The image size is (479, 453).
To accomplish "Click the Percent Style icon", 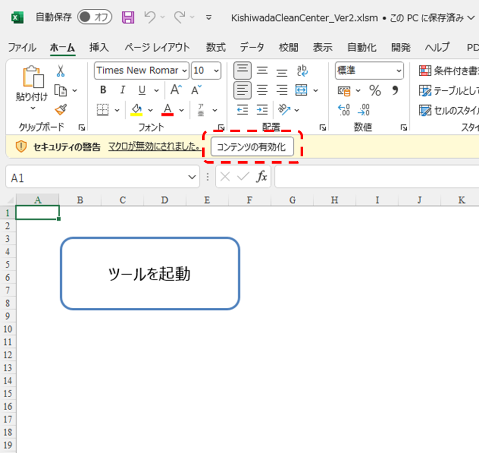I will click(x=375, y=90).
